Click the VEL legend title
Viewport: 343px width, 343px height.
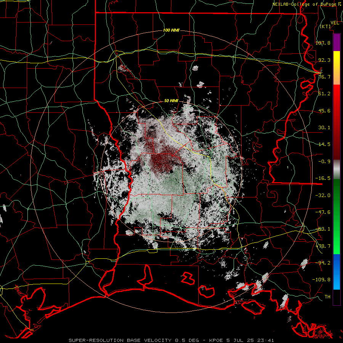(x=335, y=23)
